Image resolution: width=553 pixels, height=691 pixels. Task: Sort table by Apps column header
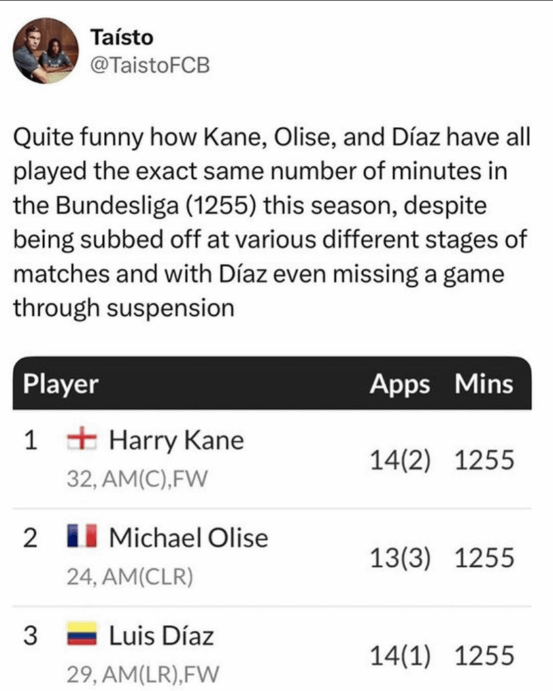point(399,385)
